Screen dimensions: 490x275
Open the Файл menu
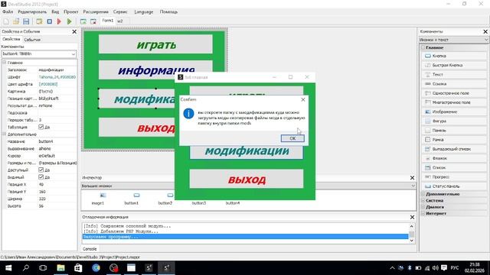click(8, 12)
